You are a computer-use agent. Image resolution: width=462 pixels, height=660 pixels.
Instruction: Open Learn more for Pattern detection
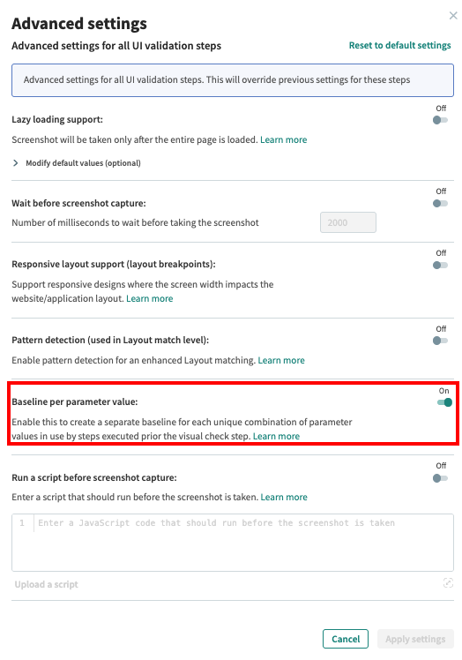click(x=281, y=360)
